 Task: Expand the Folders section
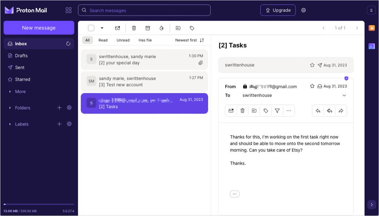coord(10,108)
